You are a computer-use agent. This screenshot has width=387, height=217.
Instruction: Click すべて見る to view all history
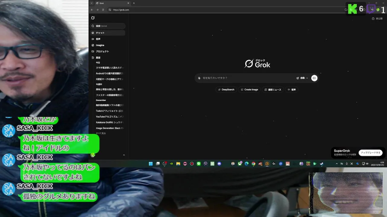pos(101,133)
